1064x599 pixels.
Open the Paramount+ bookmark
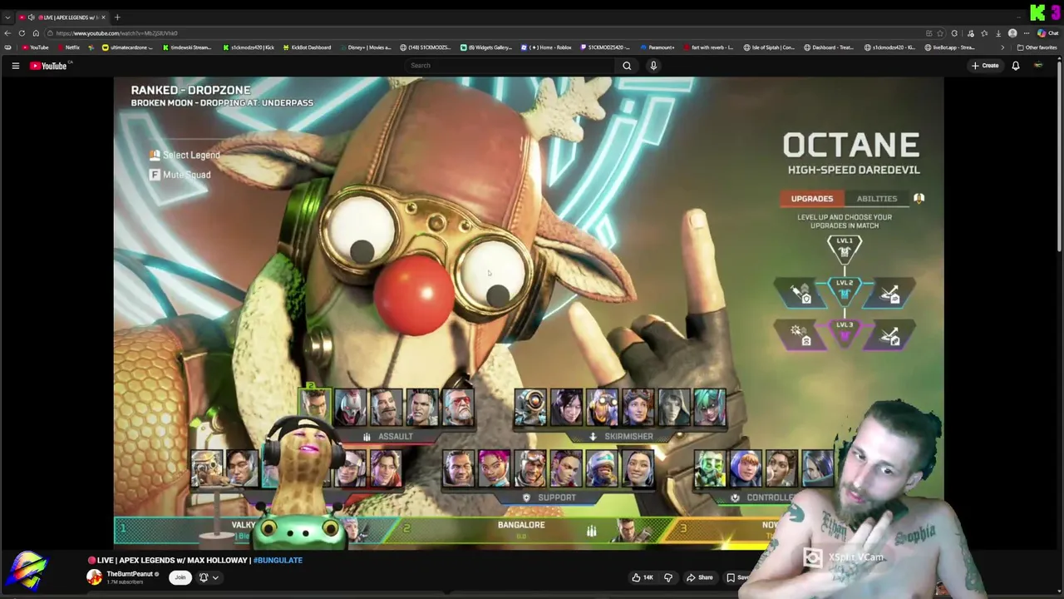(x=657, y=47)
